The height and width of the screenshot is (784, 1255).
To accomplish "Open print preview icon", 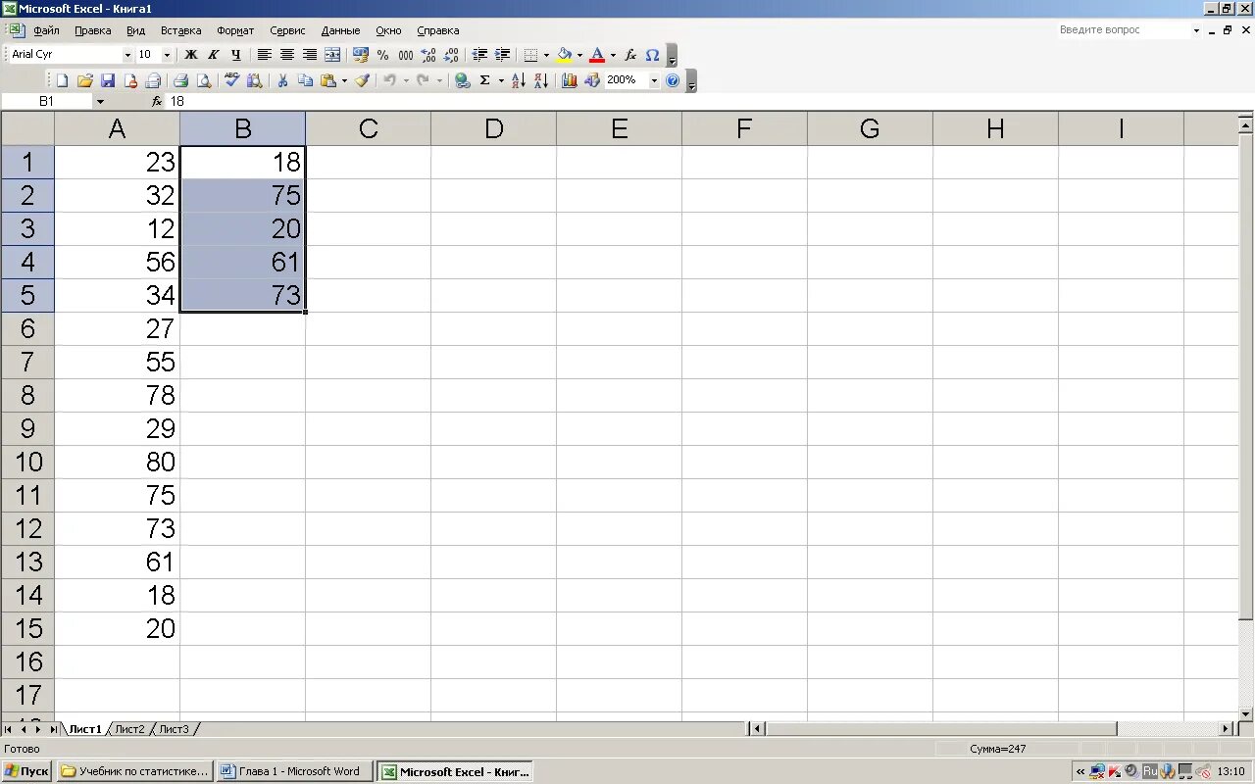I will (204, 80).
